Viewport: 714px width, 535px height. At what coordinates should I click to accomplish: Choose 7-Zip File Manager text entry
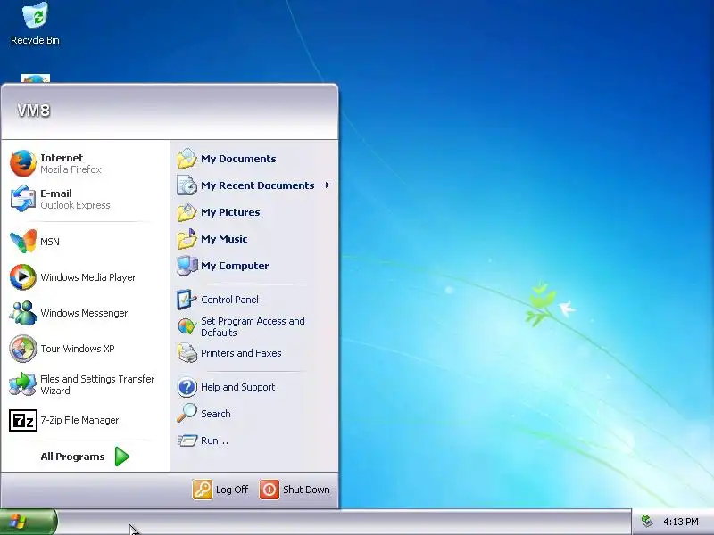79,420
